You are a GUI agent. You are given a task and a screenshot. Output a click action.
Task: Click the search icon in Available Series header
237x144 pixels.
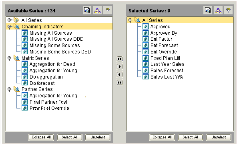[x=87, y=10]
